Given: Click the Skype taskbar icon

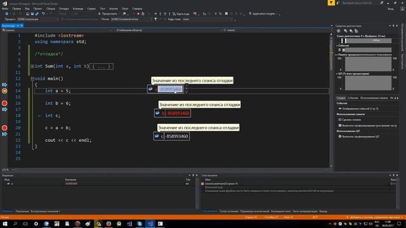Looking at the screenshot, I should click(x=140, y=224).
